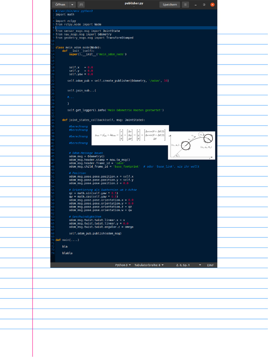Click the 'import TransformStamped' line
The height and width of the screenshot is (357, 268).
pyautogui.click(x=94, y=38)
